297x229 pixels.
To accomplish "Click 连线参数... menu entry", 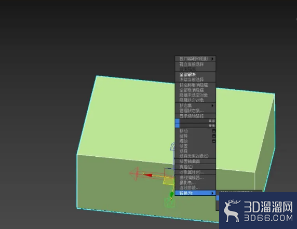I will tap(195, 188).
